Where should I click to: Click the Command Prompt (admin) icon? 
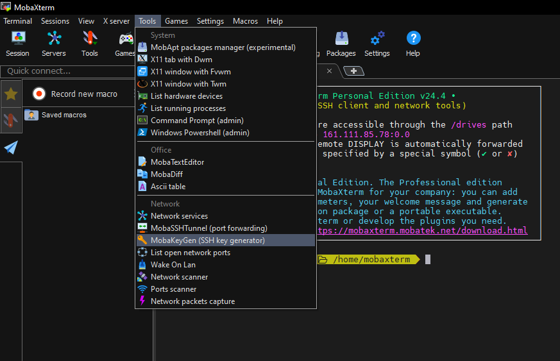pyautogui.click(x=142, y=121)
